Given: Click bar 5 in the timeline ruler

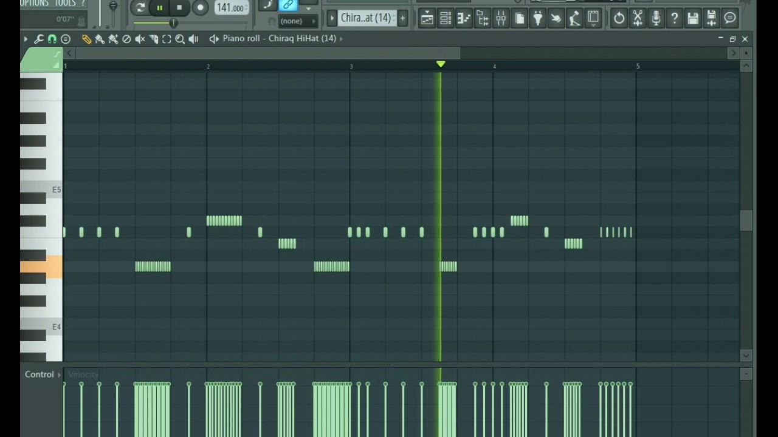Looking at the screenshot, I should point(638,66).
